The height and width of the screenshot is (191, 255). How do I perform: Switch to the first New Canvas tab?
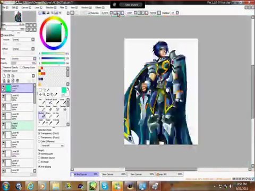(x=114, y=174)
